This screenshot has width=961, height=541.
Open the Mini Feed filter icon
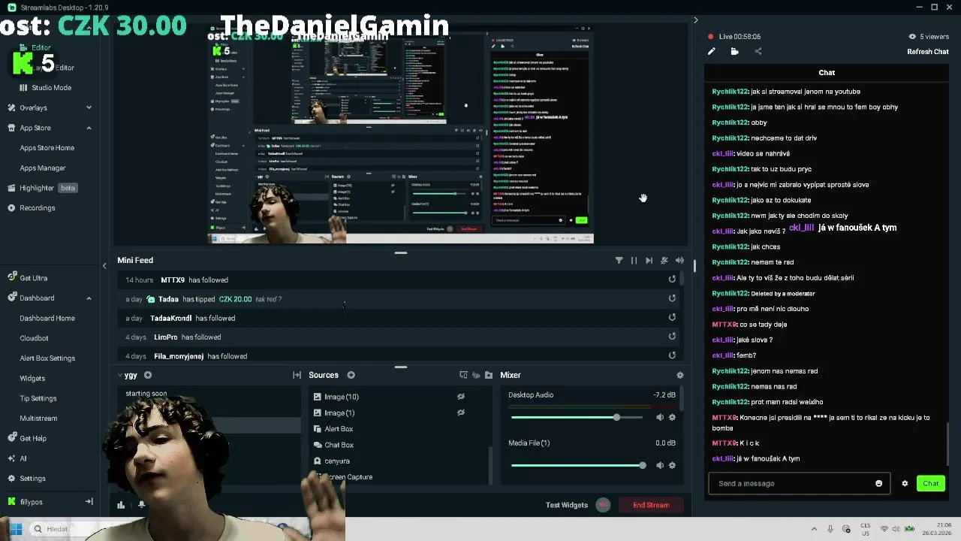619,260
